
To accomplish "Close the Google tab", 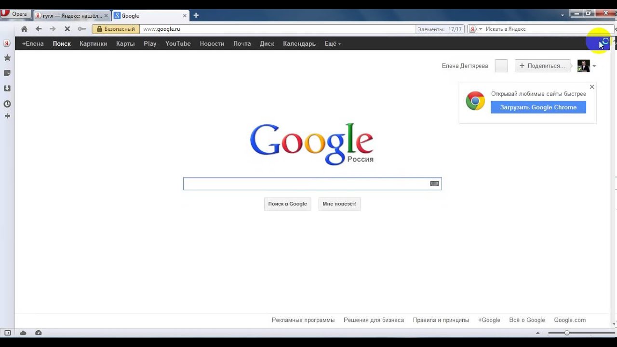I will click(x=184, y=15).
